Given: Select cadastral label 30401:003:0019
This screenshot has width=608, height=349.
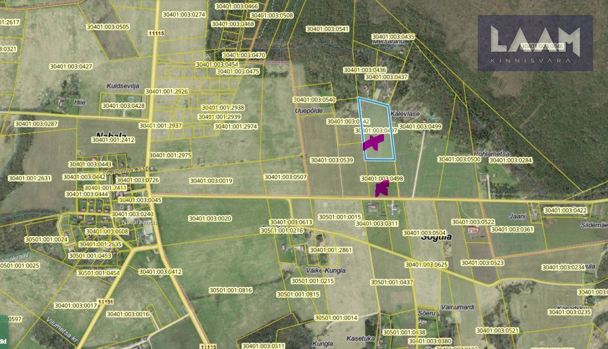Looking at the screenshot, I should [x=211, y=181].
